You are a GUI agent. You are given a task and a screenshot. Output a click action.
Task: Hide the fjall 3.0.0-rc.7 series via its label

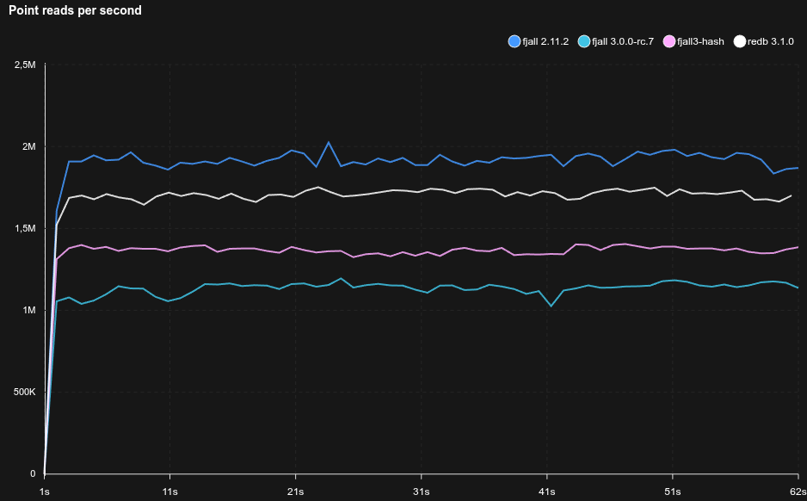pos(623,41)
